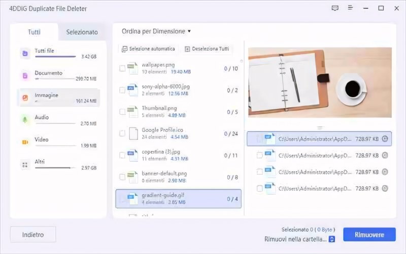Click the 0 / 5 count for Thumbnail.png
Screen dimensions: 406x254
point(232,112)
